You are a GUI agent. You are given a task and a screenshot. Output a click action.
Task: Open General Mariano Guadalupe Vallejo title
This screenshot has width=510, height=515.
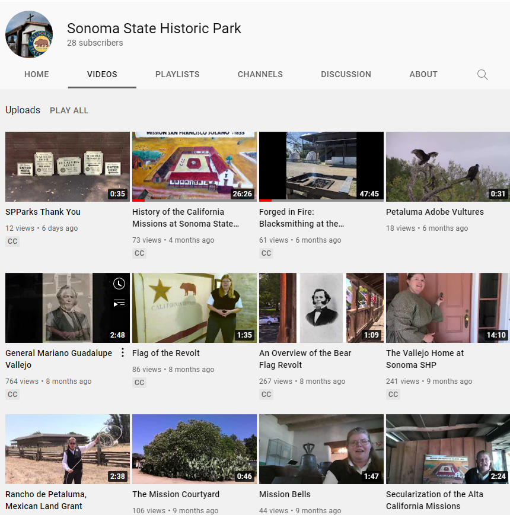pos(59,359)
